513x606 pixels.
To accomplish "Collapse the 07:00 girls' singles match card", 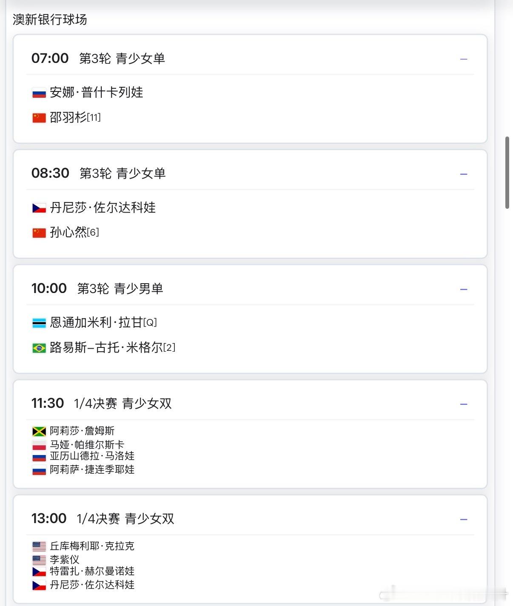I will pyautogui.click(x=464, y=59).
